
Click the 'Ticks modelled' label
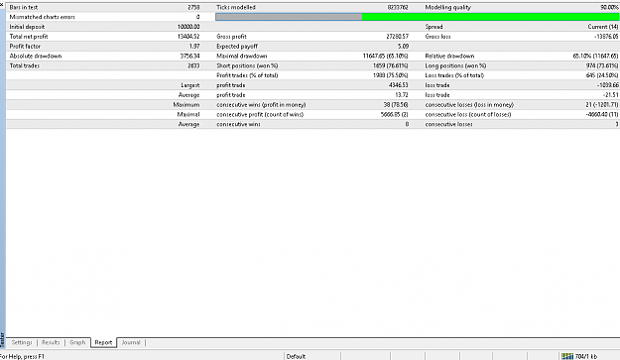point(236,7)
